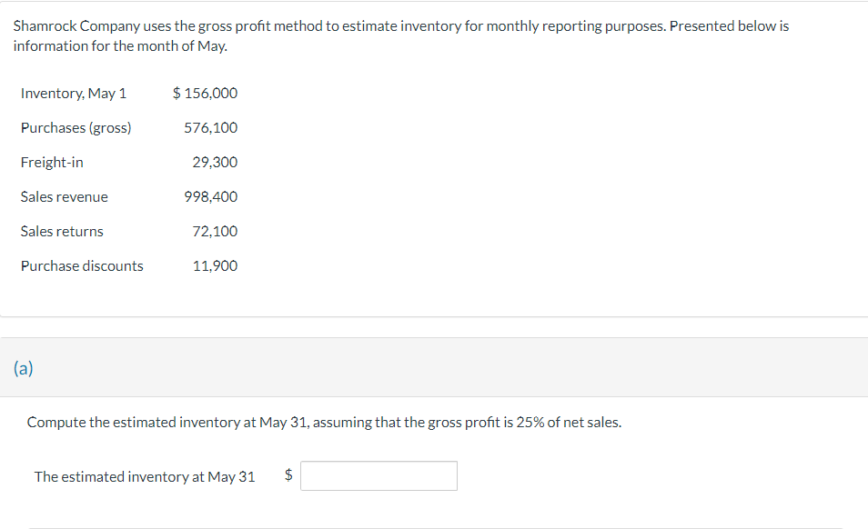
Task: Click the 72,100 sales returns amount
Action: (216, 231)
